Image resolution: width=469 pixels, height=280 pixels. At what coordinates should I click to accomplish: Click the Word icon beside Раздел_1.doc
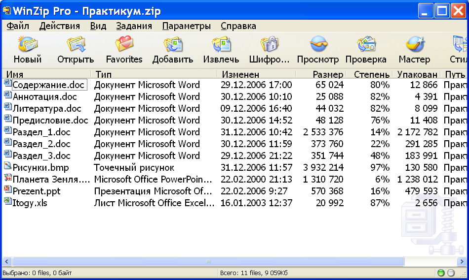[x=7, y=130]
